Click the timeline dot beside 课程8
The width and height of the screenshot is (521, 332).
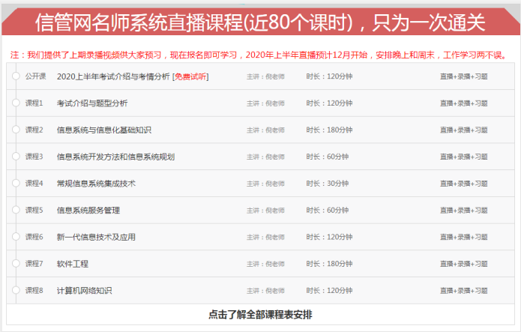coord(14,290)
